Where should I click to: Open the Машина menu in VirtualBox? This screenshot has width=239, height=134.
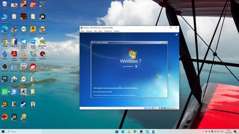pos(89,31)
